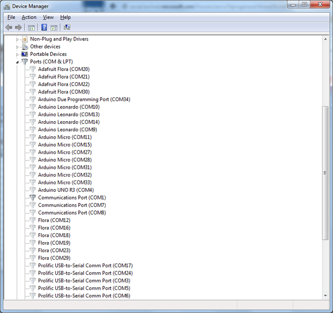Select Prolific USB-to-Serial Comm Port (COM5)
This screenshot has height=313, width=333.
(84, 288)
